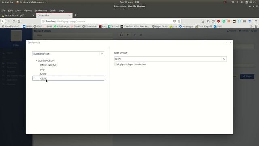Open the WhatsApp bookmark
259x146 pixels.
[61, 26]
